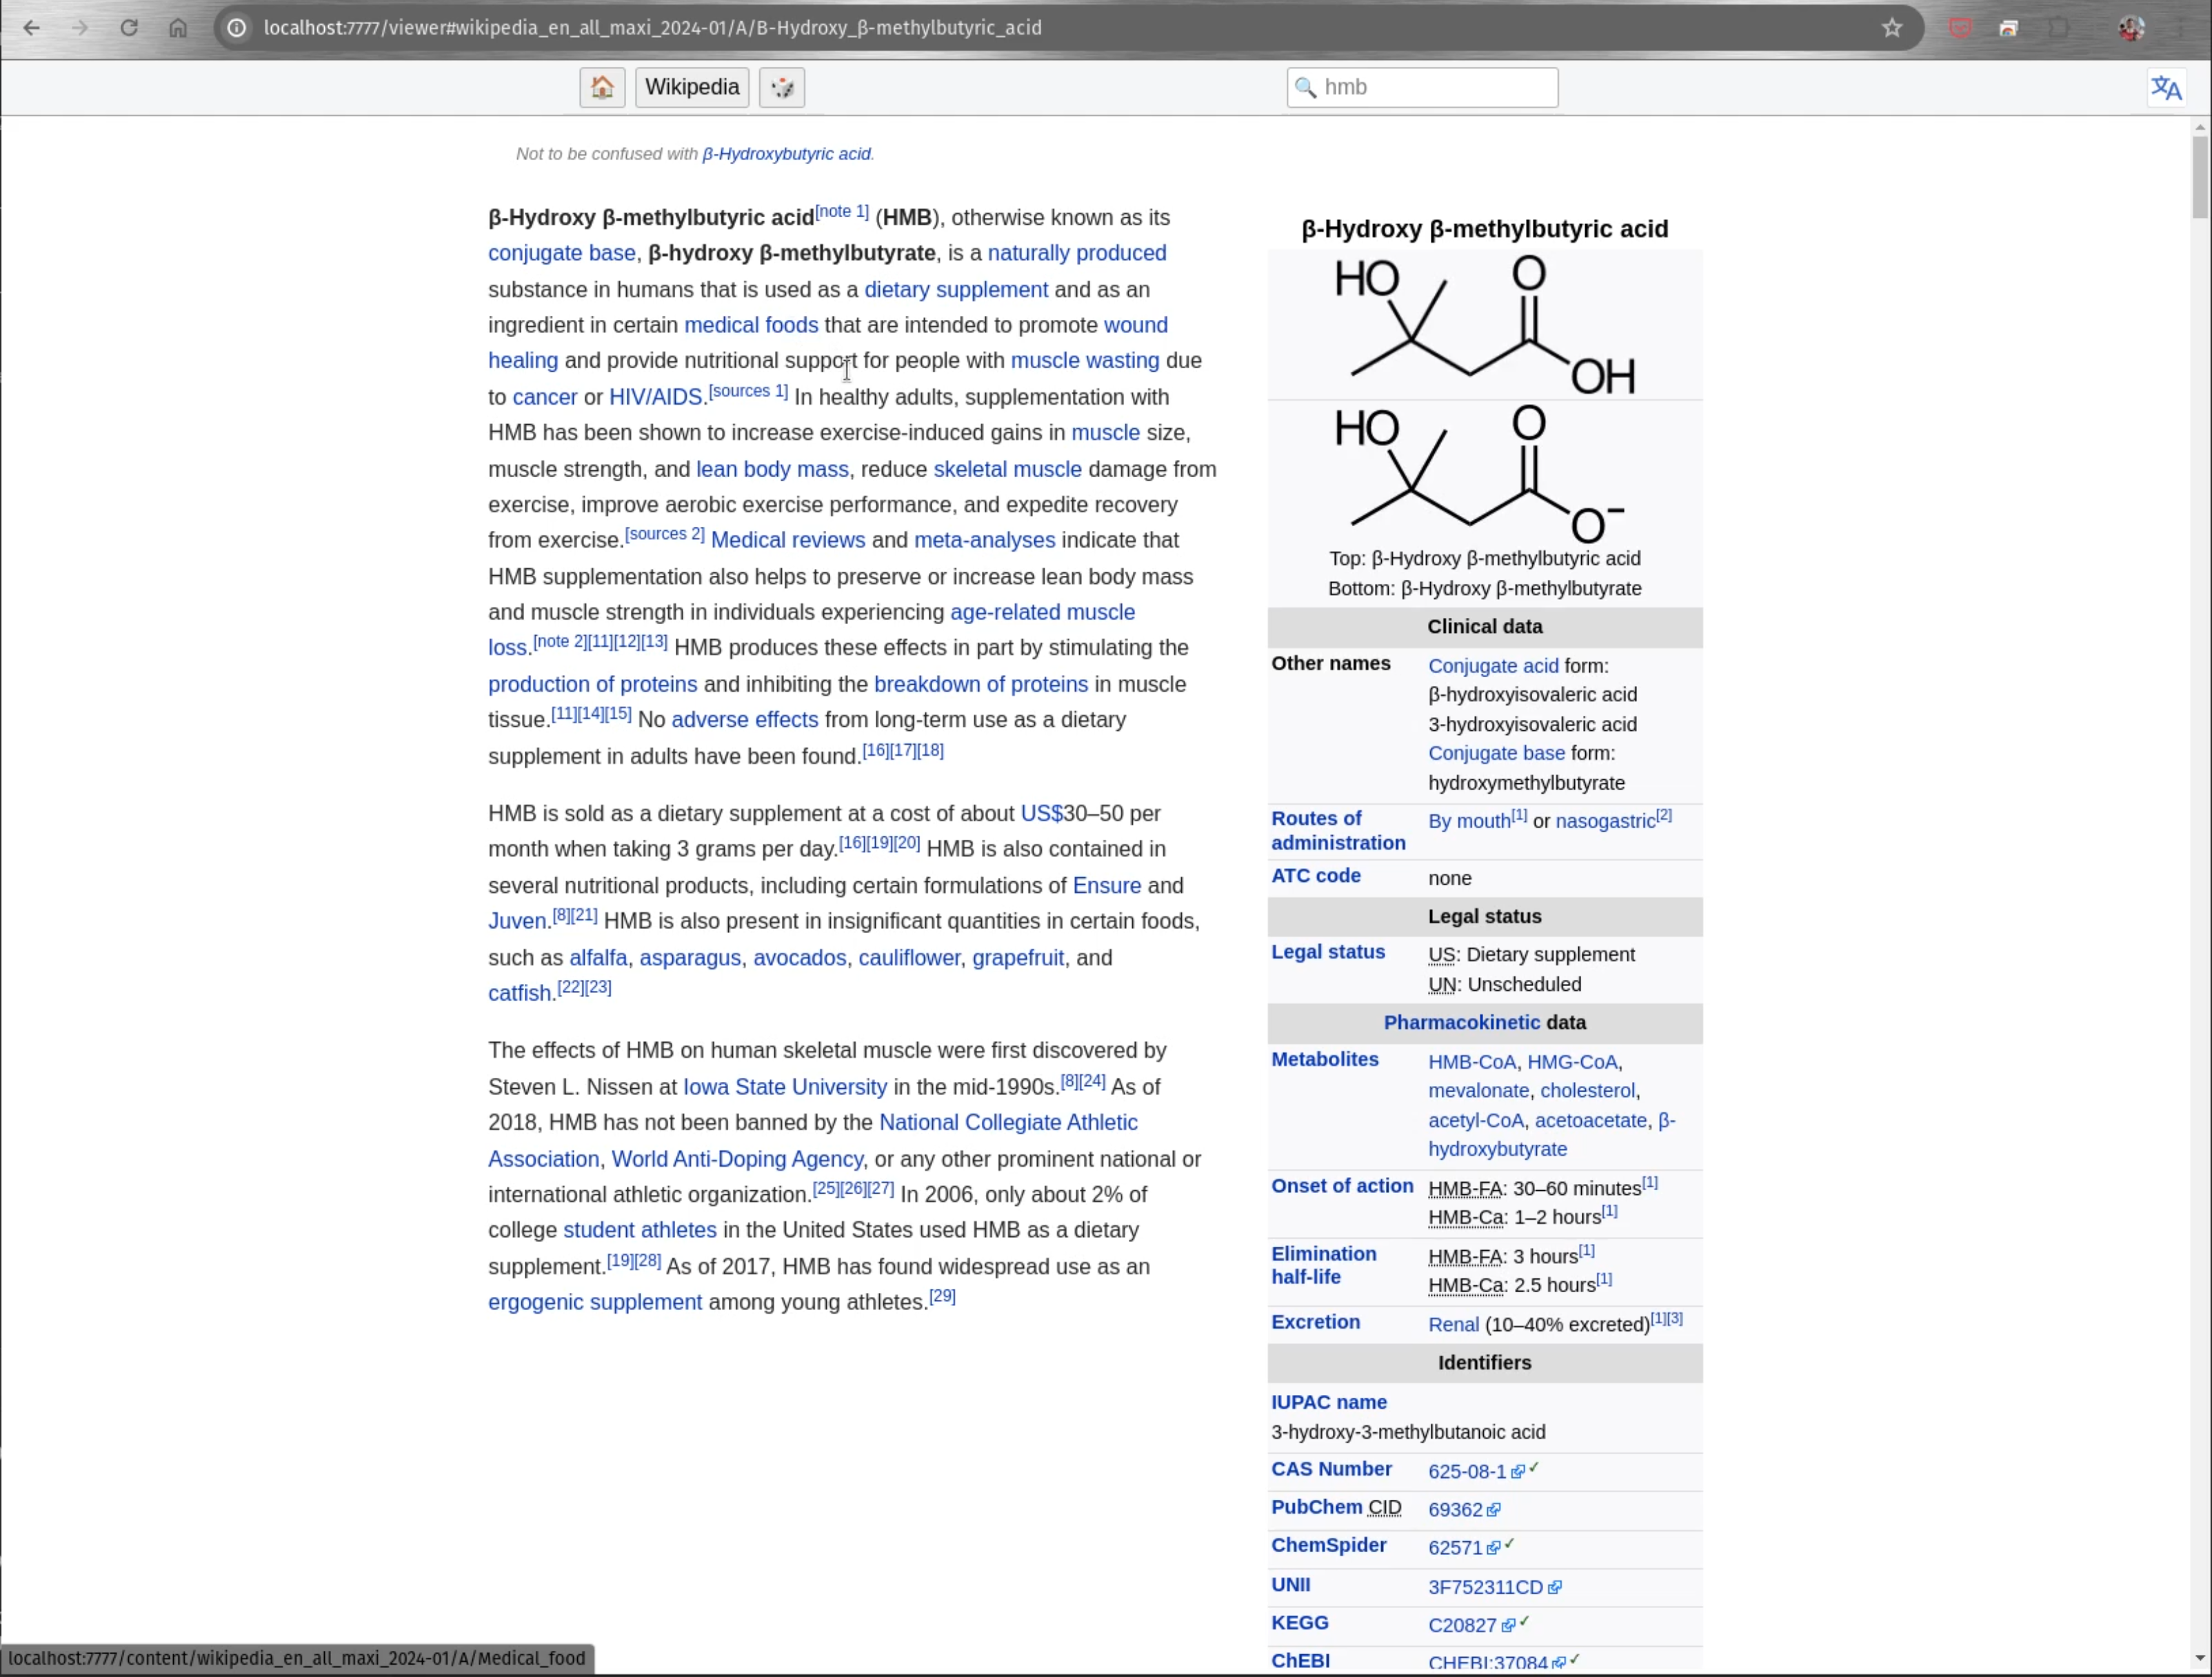View site info icon in address bar
2212x1677 pixels.
(237, 28)
